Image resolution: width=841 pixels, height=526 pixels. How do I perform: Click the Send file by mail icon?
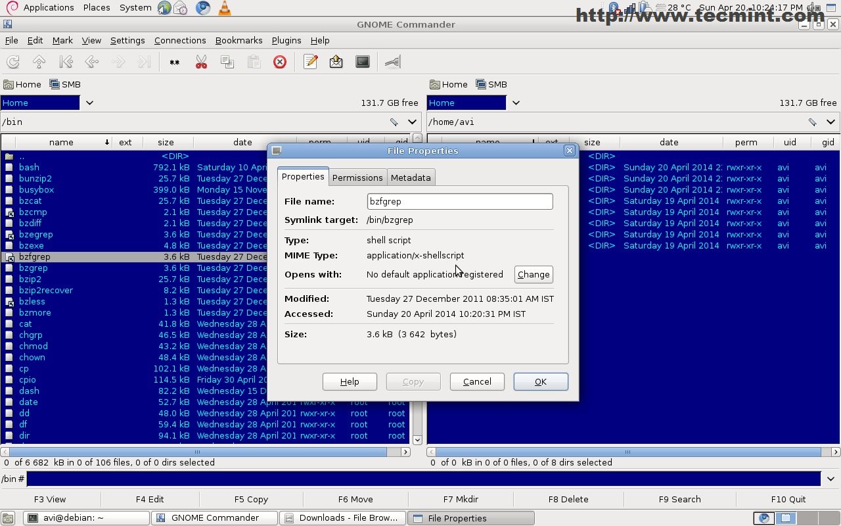(x=336, y=62)
